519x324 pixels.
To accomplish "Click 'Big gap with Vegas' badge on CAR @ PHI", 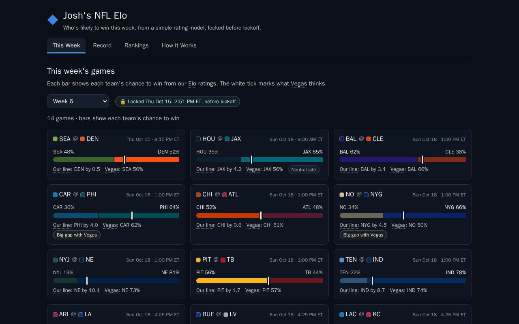I will tap(77, 235).
